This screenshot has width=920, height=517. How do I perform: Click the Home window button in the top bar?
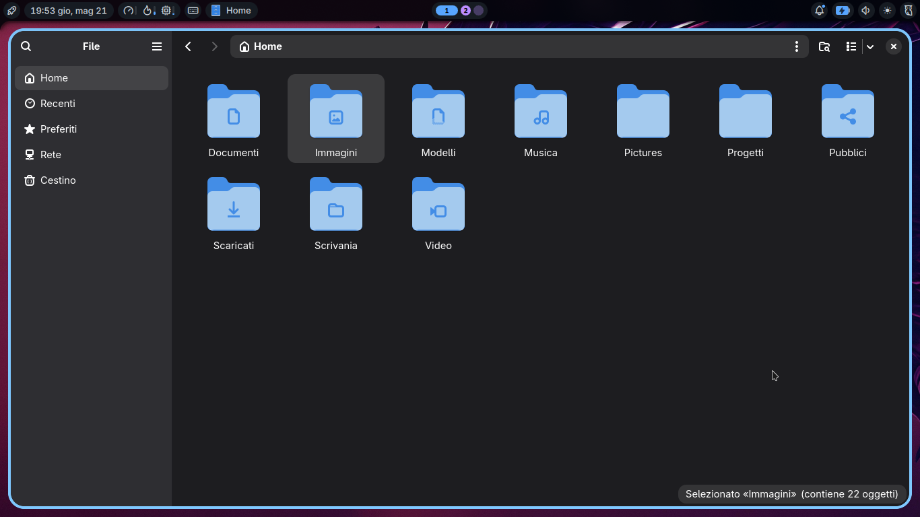click(x=232, y=11)
